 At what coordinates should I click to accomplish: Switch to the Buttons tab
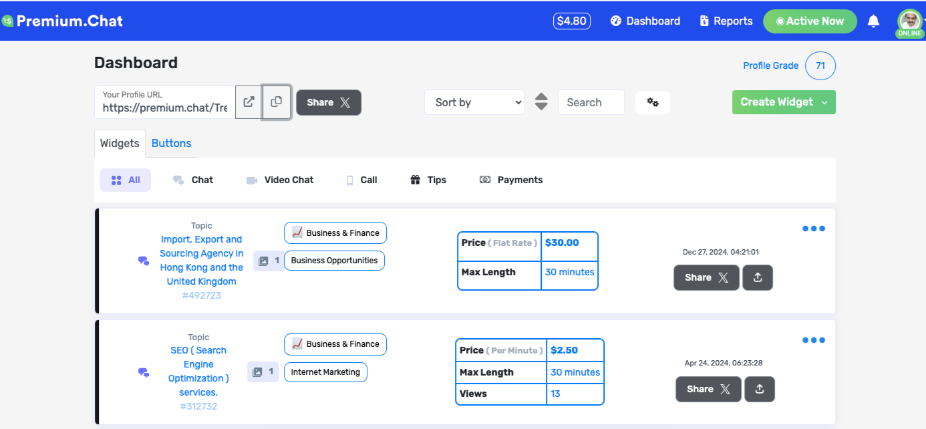(171, 143)
